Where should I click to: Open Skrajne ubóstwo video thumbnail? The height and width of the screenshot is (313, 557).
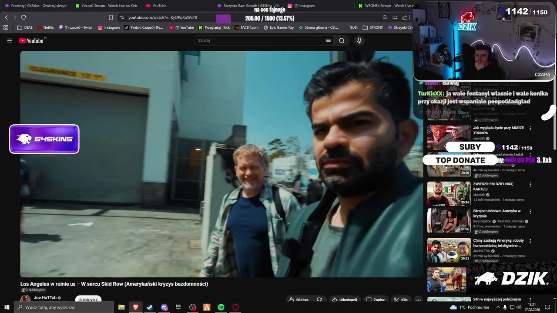[449, 220]
